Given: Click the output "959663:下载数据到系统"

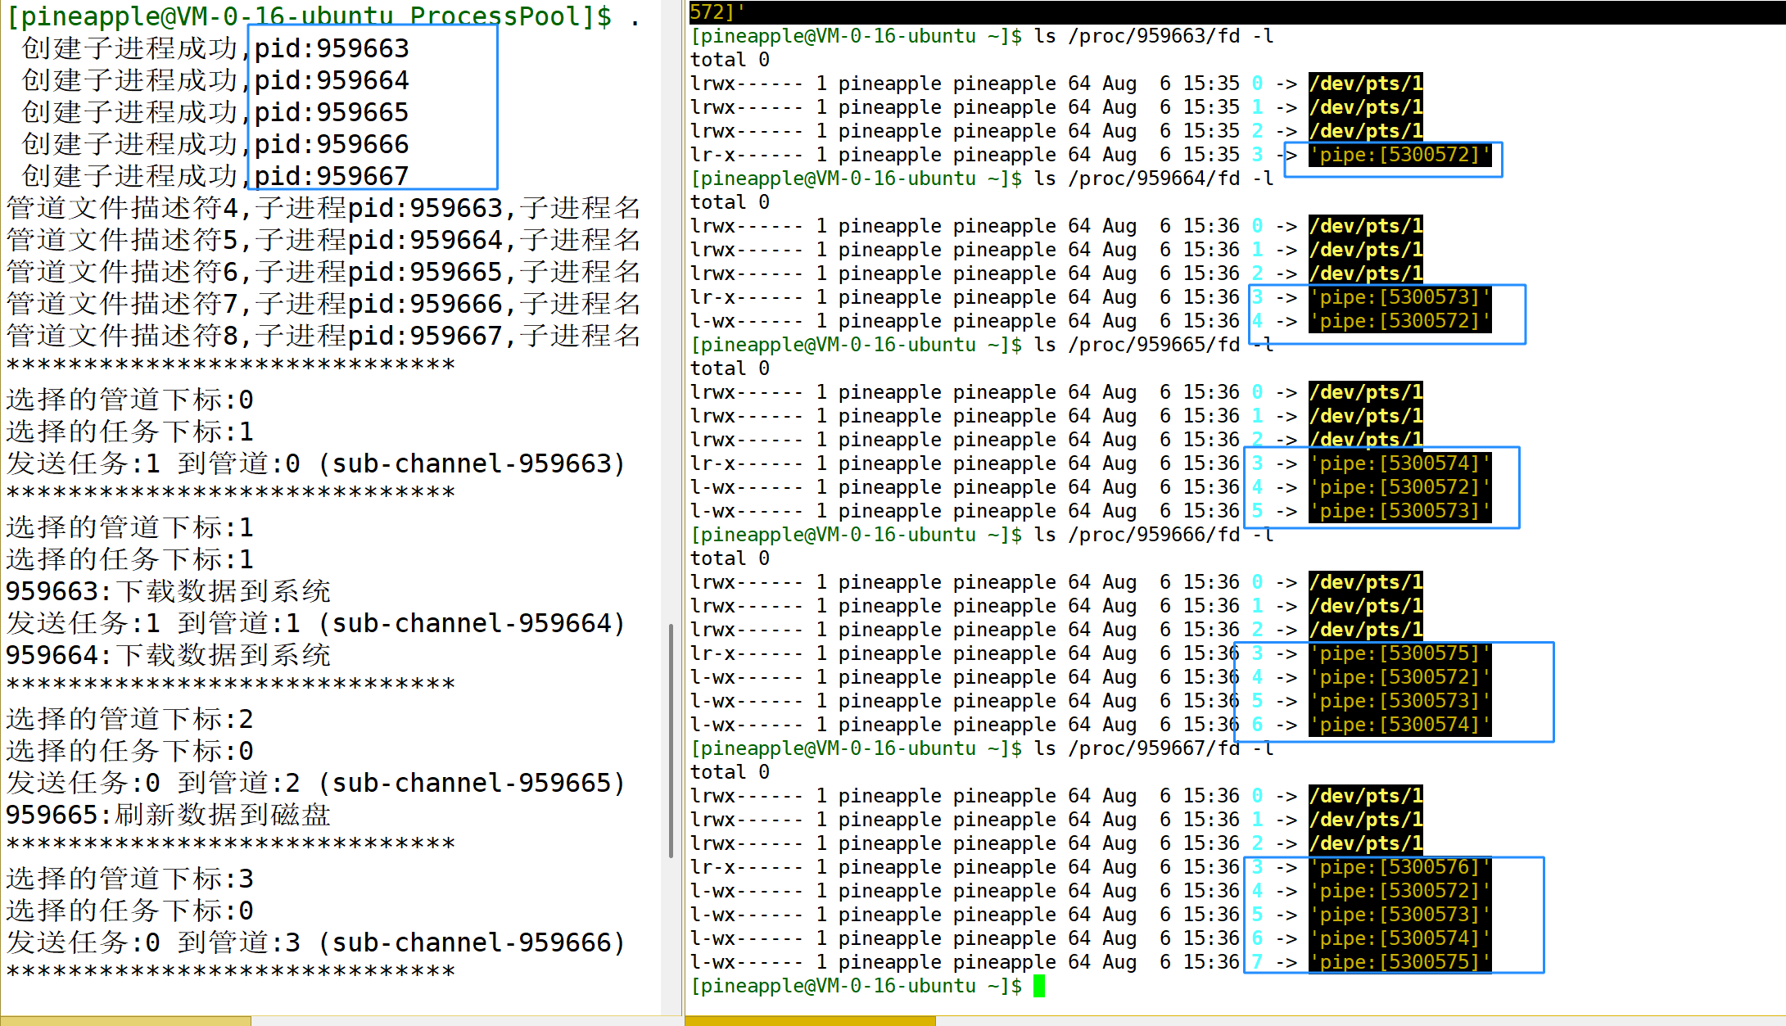Looking at the screenshot, I should [169, 591].
